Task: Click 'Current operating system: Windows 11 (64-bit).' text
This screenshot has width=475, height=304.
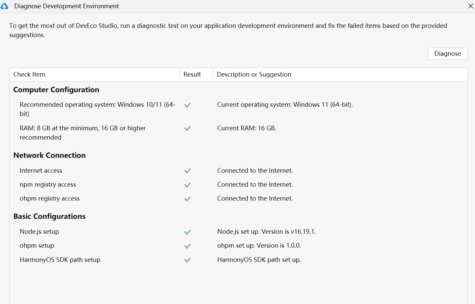Action: click(285, 105)
